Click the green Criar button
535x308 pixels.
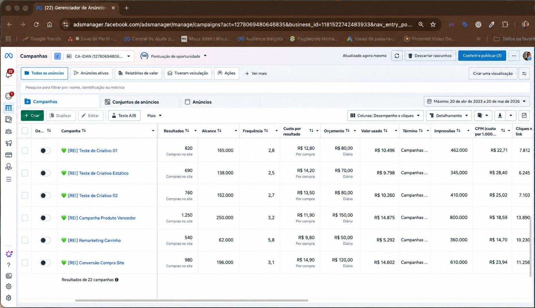click(x=32, y=116)
